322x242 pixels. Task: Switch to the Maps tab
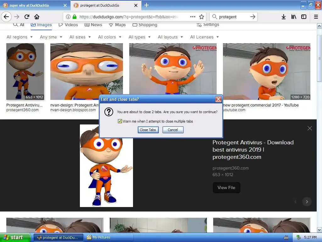(117, 25)
